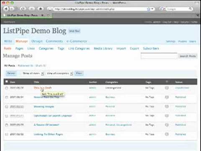Screen dimensions: 201x151
Task: Open the Tags submenu
Action: point(61,49)
